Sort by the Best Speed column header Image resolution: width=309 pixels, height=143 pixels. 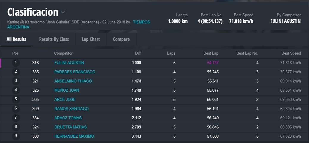[x=291, y=53]
